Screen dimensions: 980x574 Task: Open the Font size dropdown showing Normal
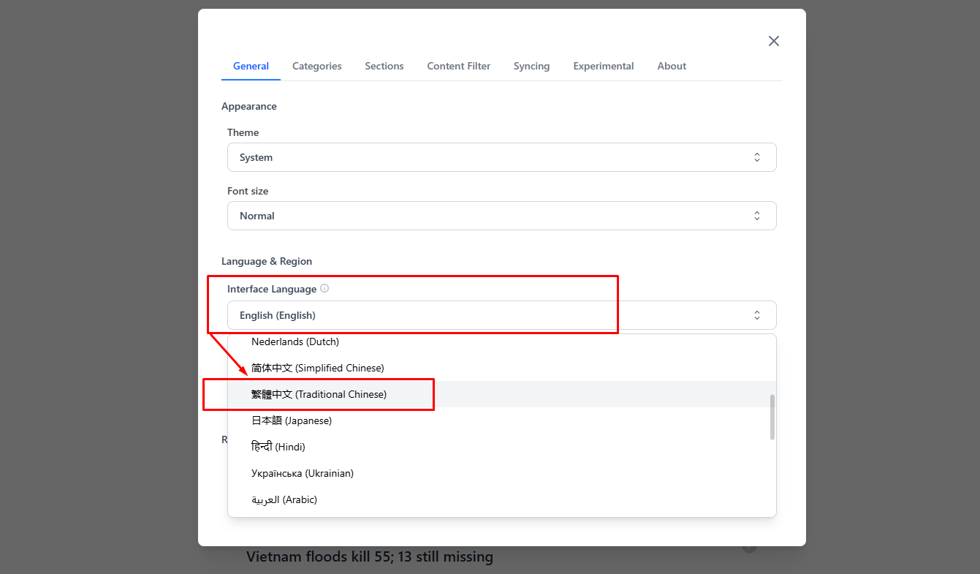[501, 216]
